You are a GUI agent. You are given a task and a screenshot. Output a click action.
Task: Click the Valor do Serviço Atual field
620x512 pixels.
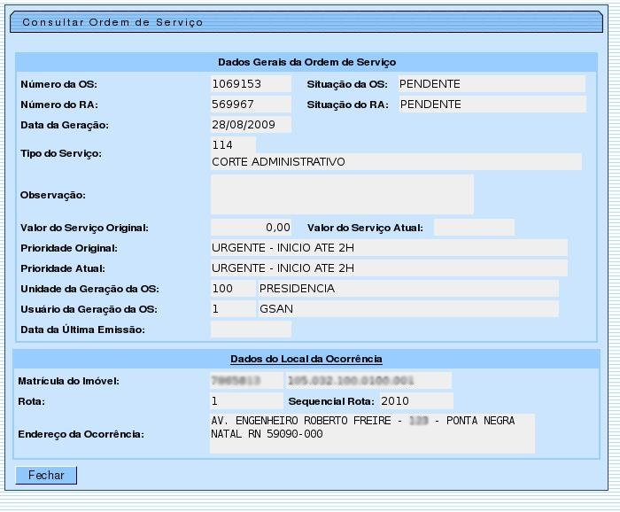(474, 228)
